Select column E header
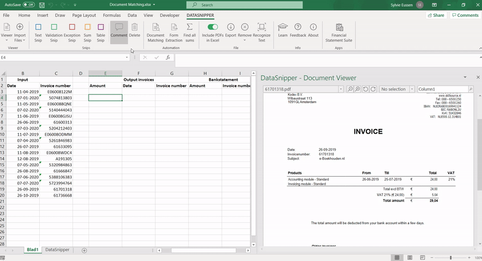 pyautogui.click(x=105, y=73)
